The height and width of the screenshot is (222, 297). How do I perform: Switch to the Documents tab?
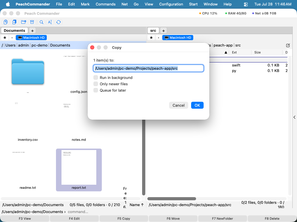pyautogui.click(x=15, y=30)
